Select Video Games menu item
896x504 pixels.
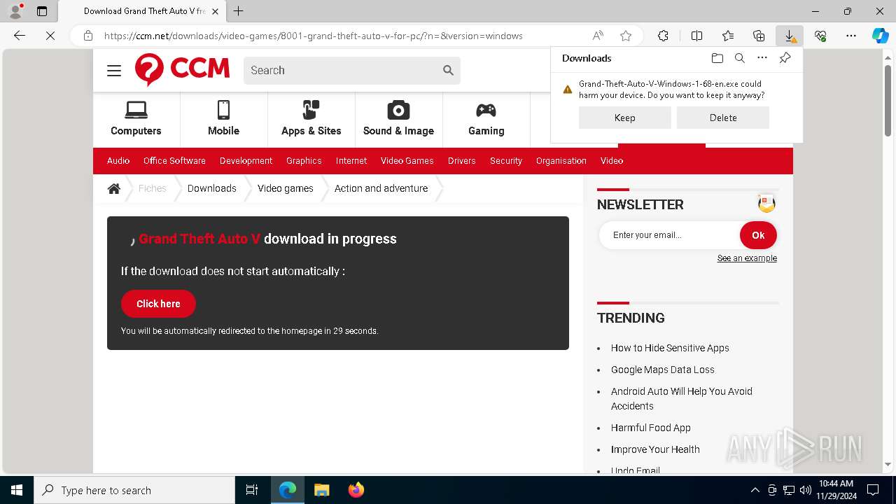pyautogui.click(x=407, y=161)
